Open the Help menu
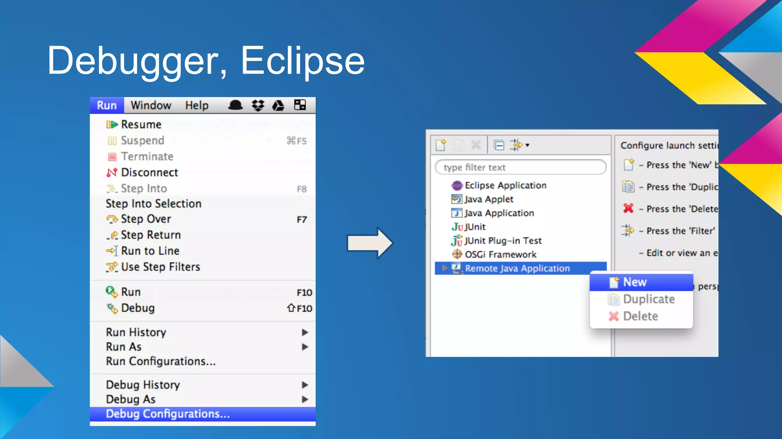 point(197,105)
